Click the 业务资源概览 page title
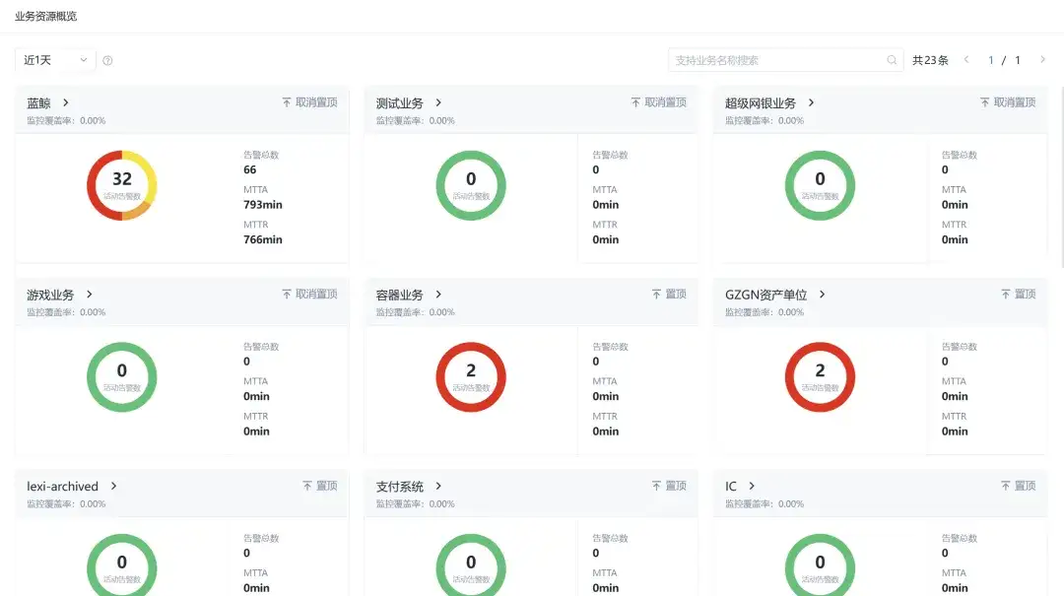The height and width of the screenshot is (596, 1064). click(45, 17)
